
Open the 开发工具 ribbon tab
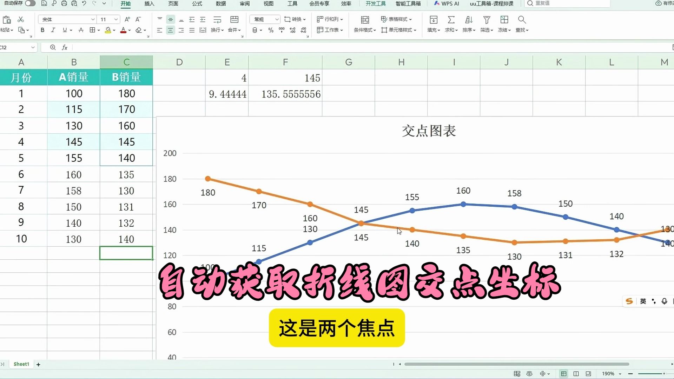click(376, 4)
